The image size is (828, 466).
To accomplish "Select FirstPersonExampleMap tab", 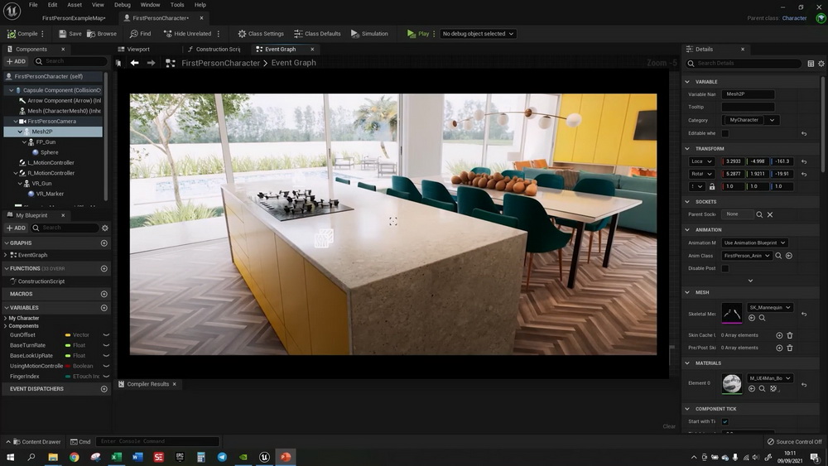I will pos(74,18).
